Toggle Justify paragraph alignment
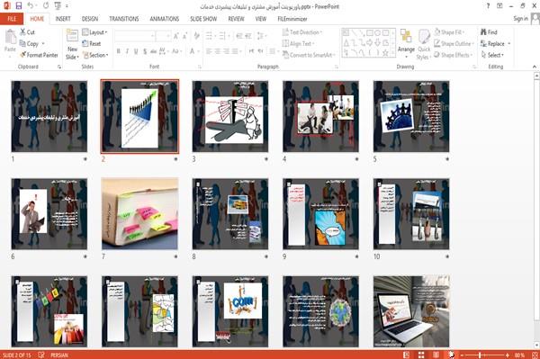This screenshot has width=540, height=359. (235, 51)
